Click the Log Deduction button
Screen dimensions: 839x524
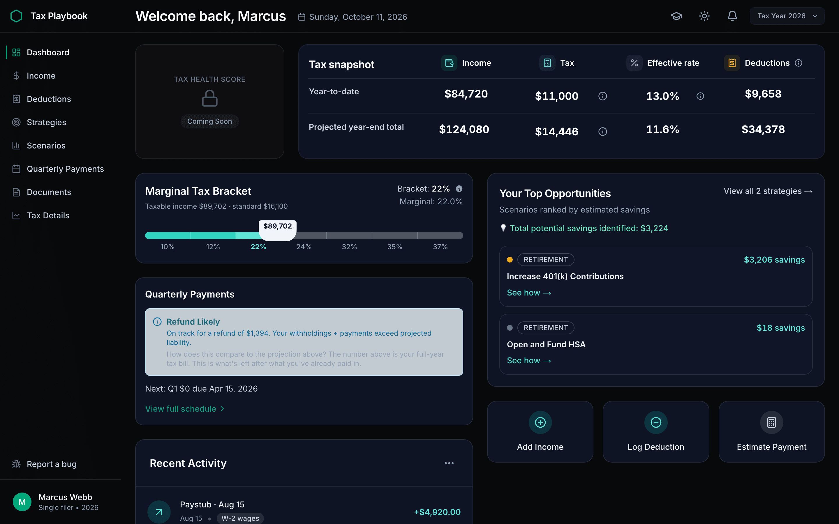(655, 431)
